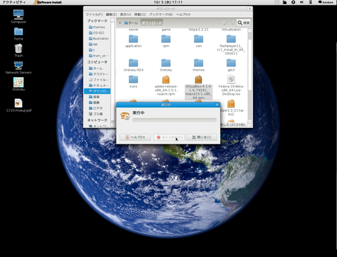
Task: Click the ヘルプ(H) button in dialog
Action: pyautogui.click(x=135, y=137)
